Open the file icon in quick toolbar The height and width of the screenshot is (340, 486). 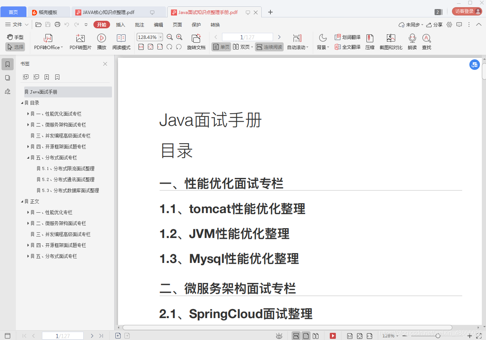tap(38, 25)
